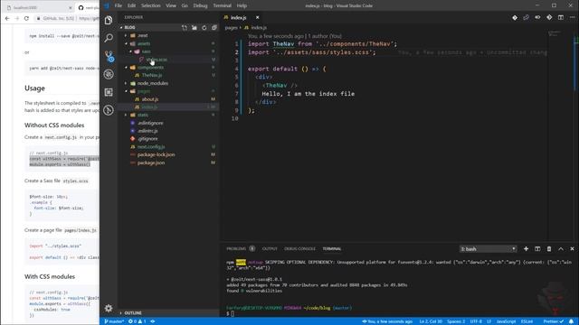Toggle file blame eye icon in editor toolbar
Screen dimensions: 579x325
[537, 17]
